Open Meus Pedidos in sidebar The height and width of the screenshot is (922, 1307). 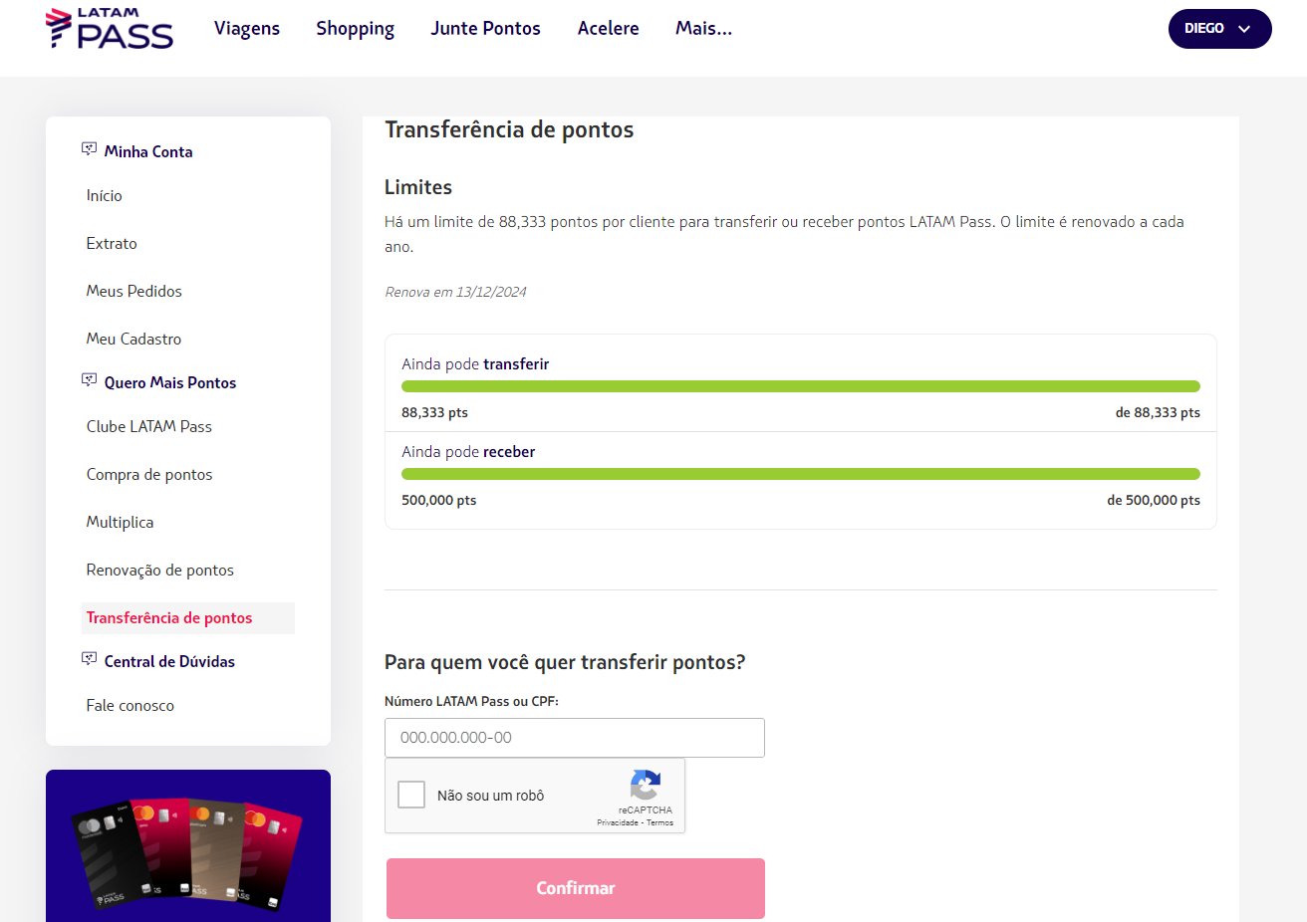coord(134,292)
